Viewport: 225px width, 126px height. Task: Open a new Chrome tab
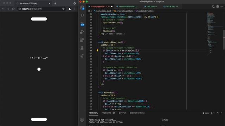56,3
